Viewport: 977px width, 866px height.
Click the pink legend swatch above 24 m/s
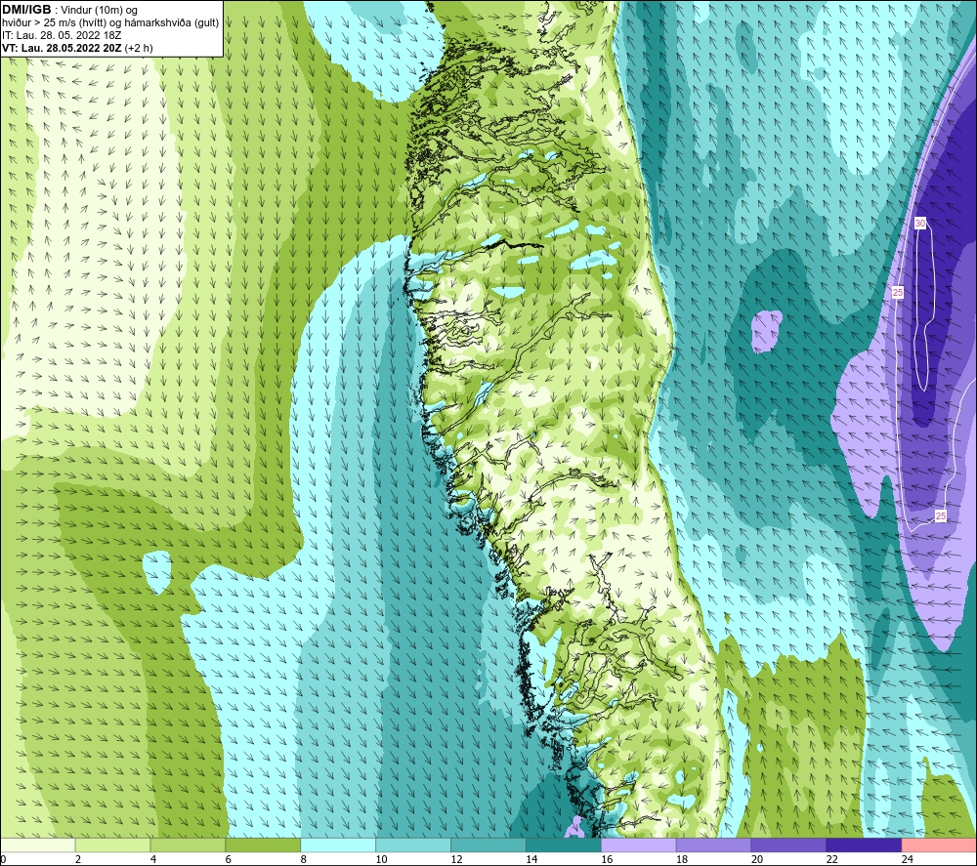click(939, 845)
